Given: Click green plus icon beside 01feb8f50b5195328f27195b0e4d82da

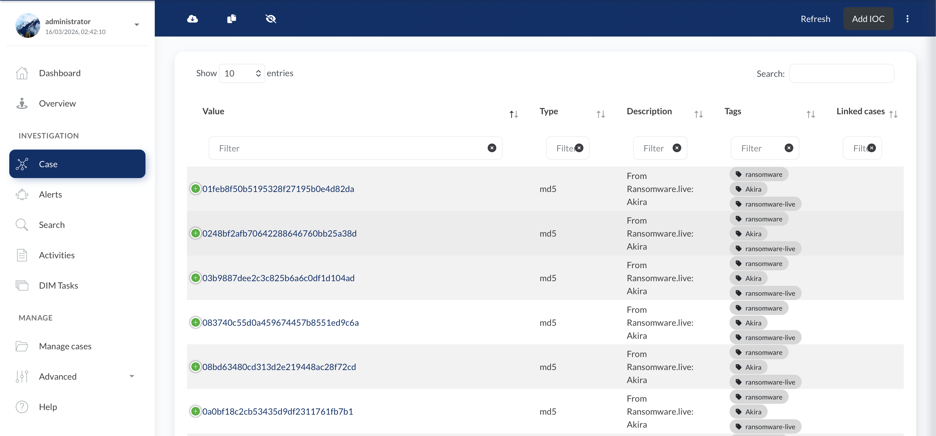Looking at the screenshot, I should click(x=196, y=188).
